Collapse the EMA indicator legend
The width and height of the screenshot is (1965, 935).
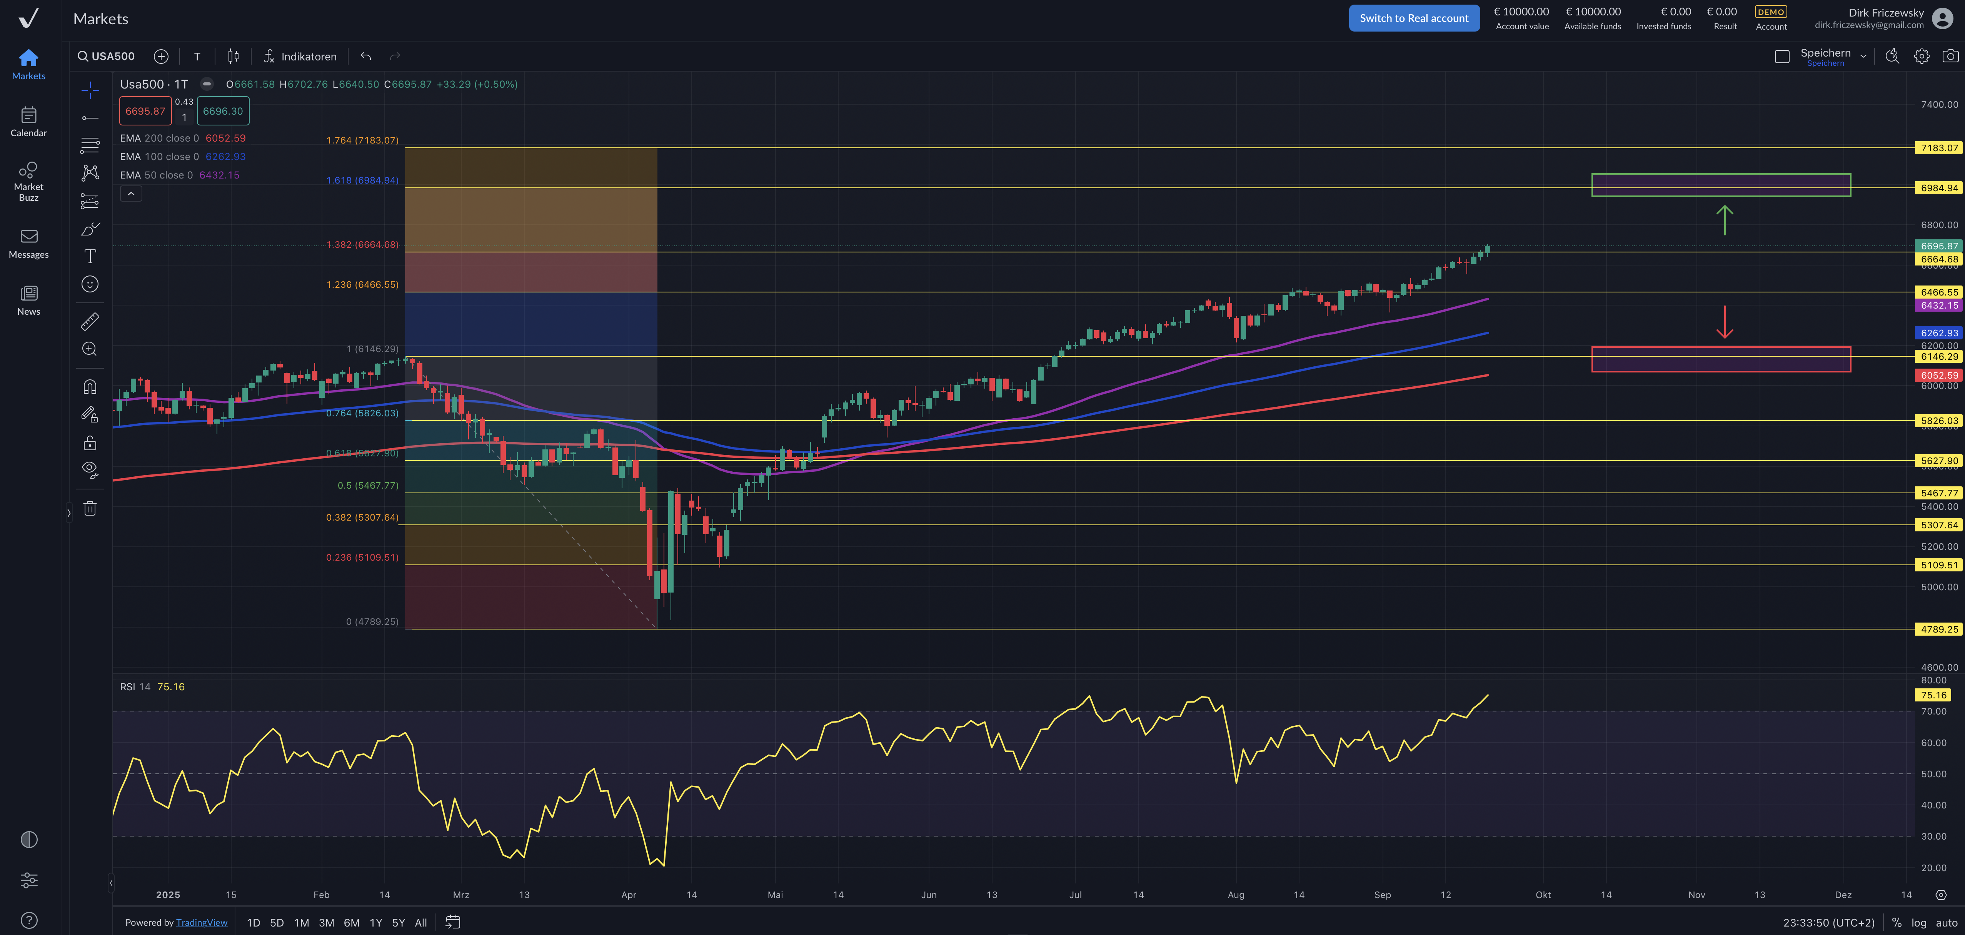click(130, 193)
